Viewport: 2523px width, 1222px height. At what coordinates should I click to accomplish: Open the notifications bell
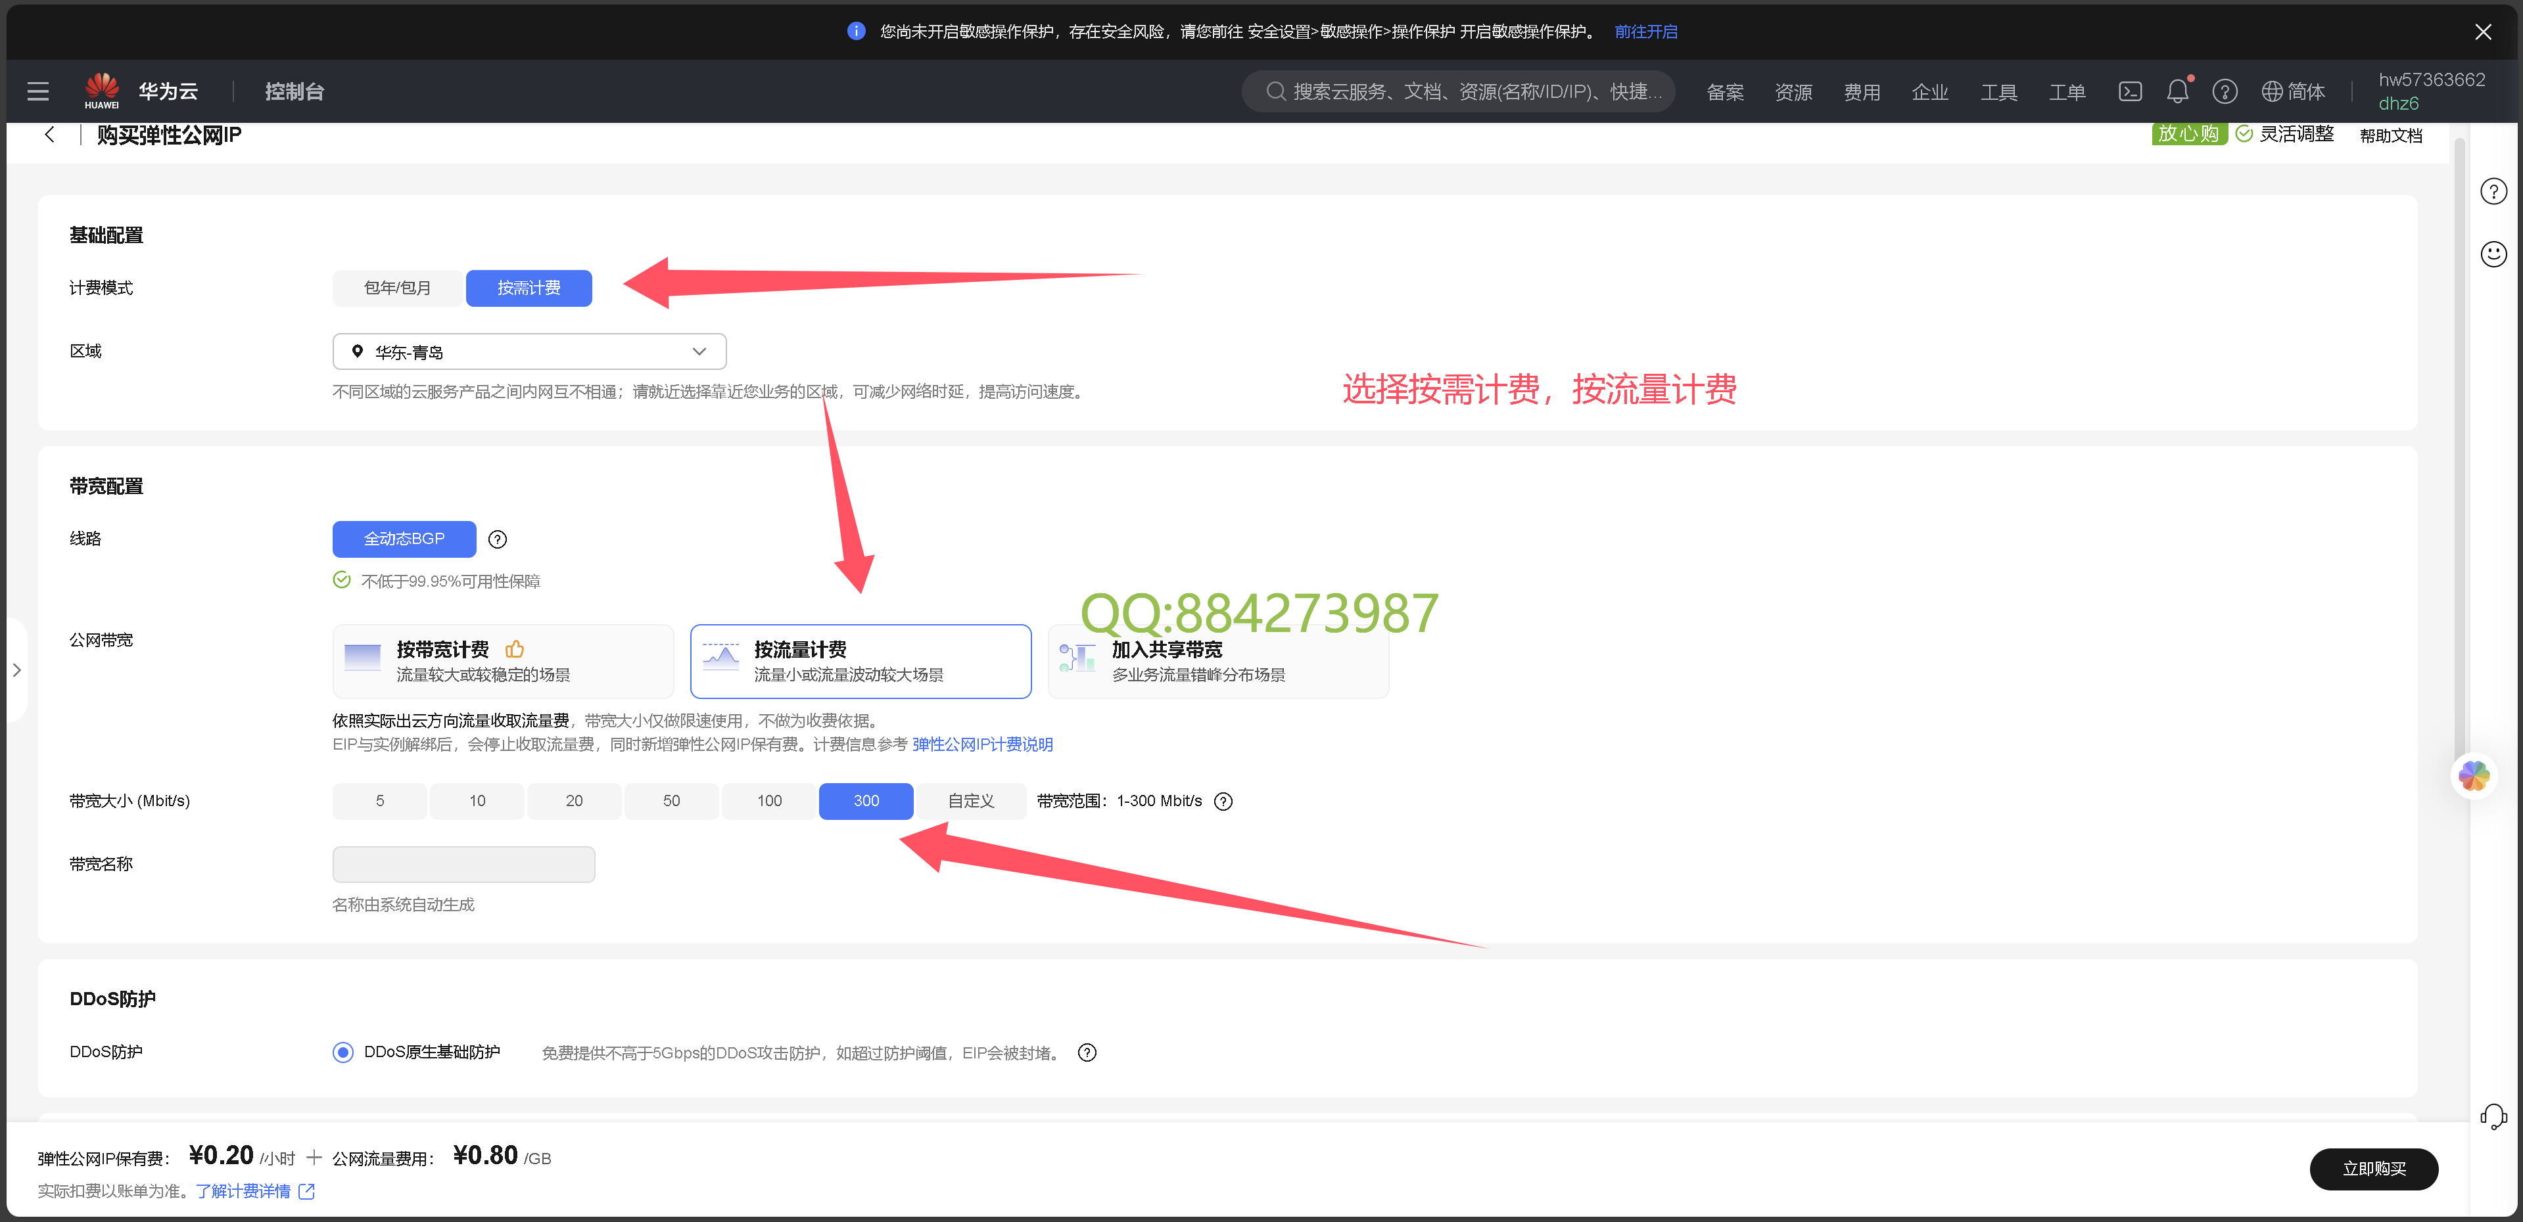pos(2177,91)
